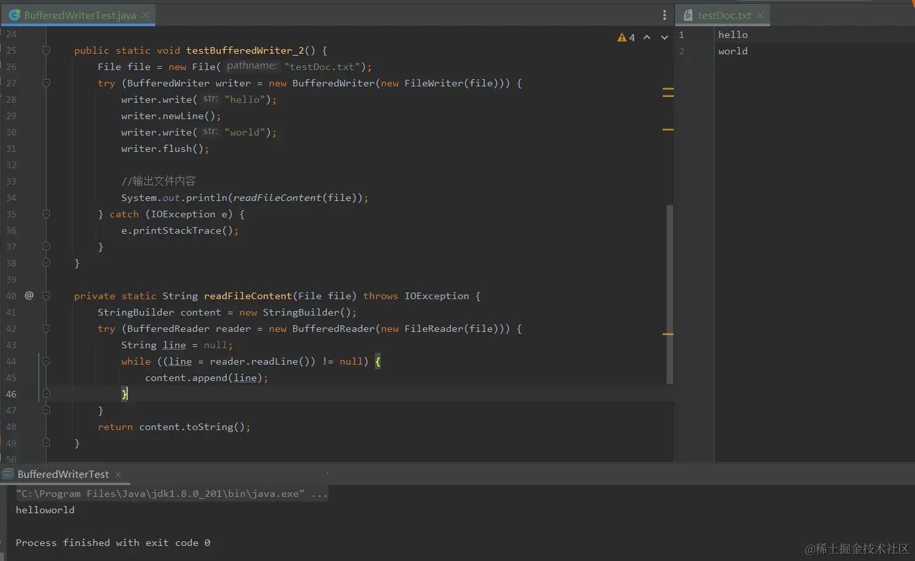Click the fold end marker on line 38

(x=46, y=262)
